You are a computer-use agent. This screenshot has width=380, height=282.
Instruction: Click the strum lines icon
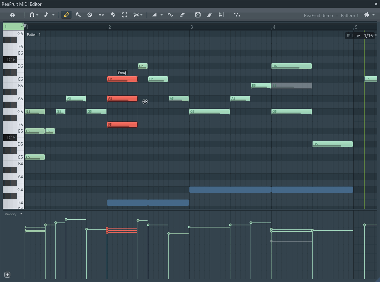(x=210, y=15)
